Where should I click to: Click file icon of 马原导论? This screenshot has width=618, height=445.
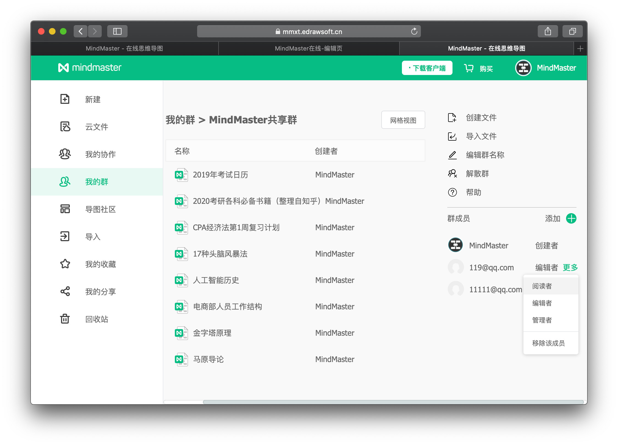point(181,359)
